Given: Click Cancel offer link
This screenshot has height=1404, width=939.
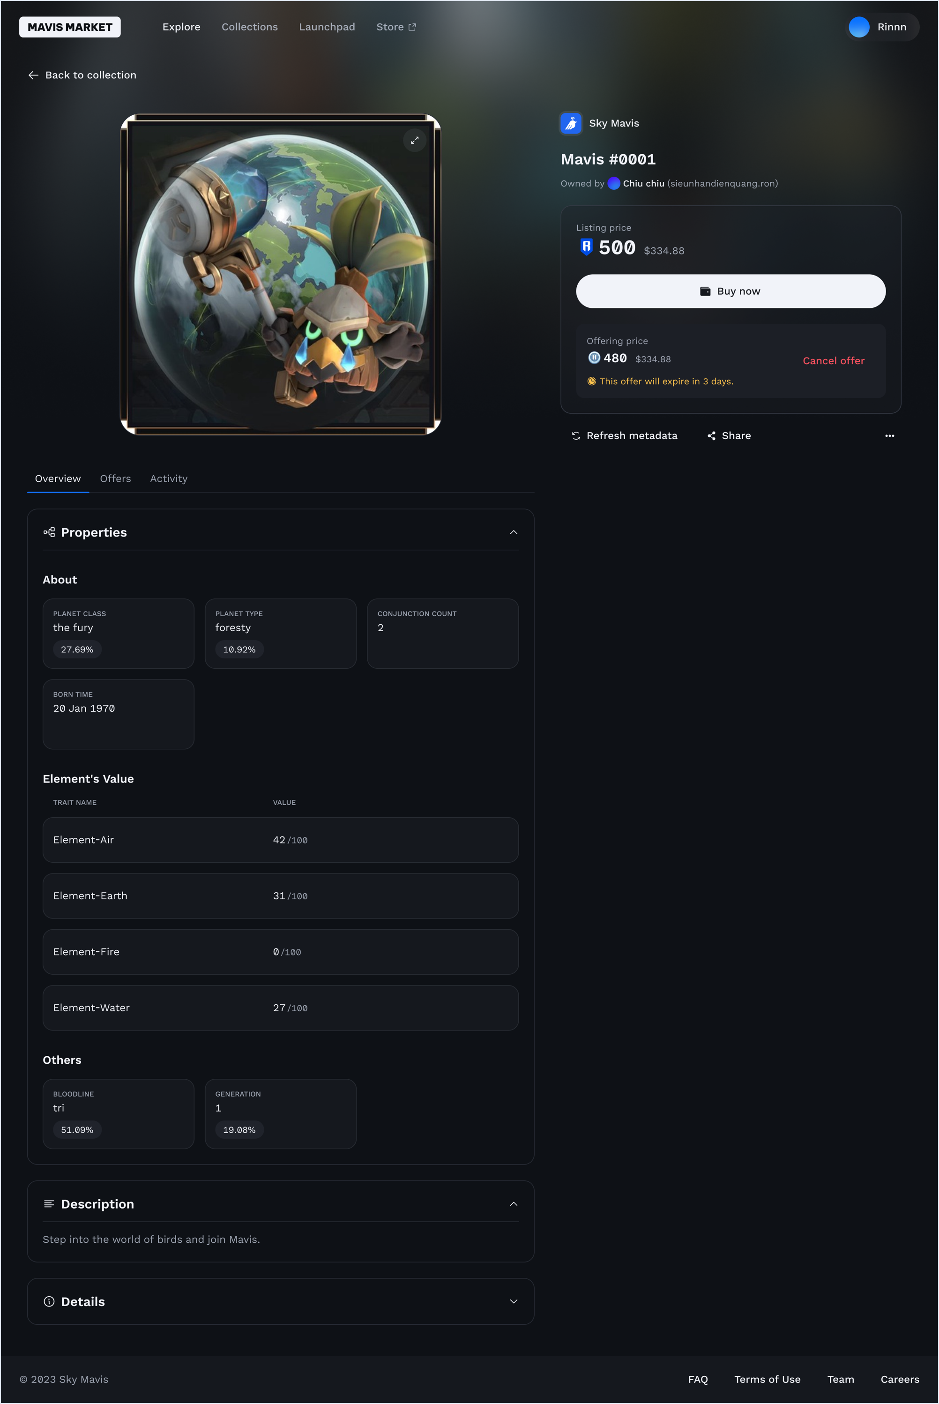Looking at the screenshot, I should click(x=834, y=360).
